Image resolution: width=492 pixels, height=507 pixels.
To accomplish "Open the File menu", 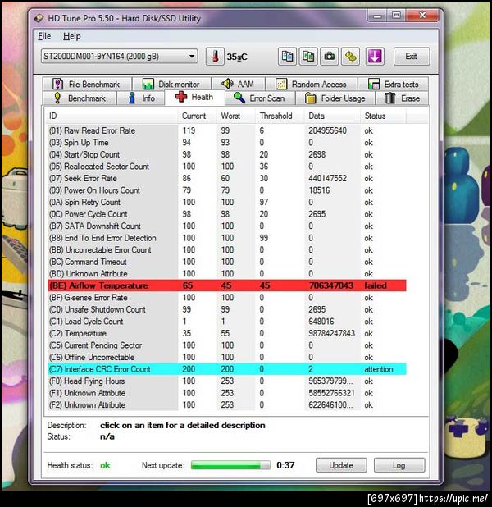I will pos(44,36).
